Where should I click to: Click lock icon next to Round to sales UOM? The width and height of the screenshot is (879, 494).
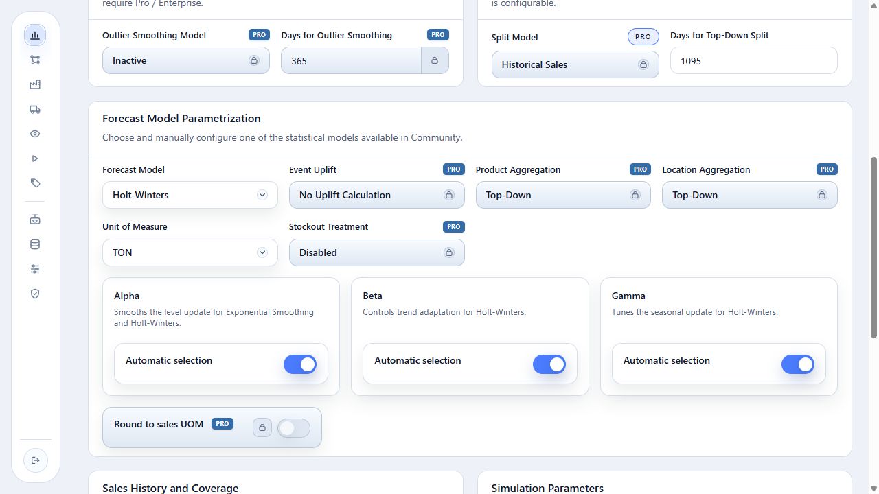click(x=262, y=428)
